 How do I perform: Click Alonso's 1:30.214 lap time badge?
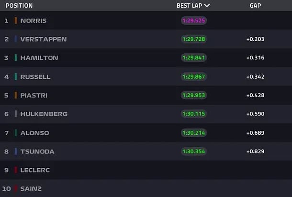pos(194,133)
